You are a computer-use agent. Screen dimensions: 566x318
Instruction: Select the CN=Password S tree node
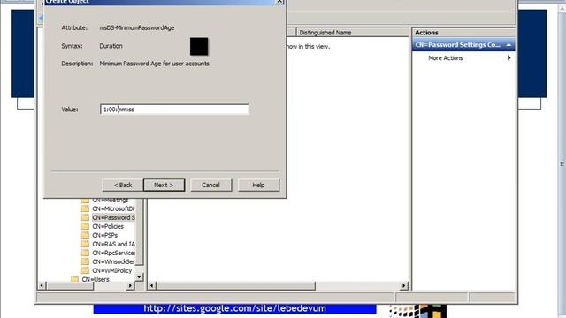point(113,217)
